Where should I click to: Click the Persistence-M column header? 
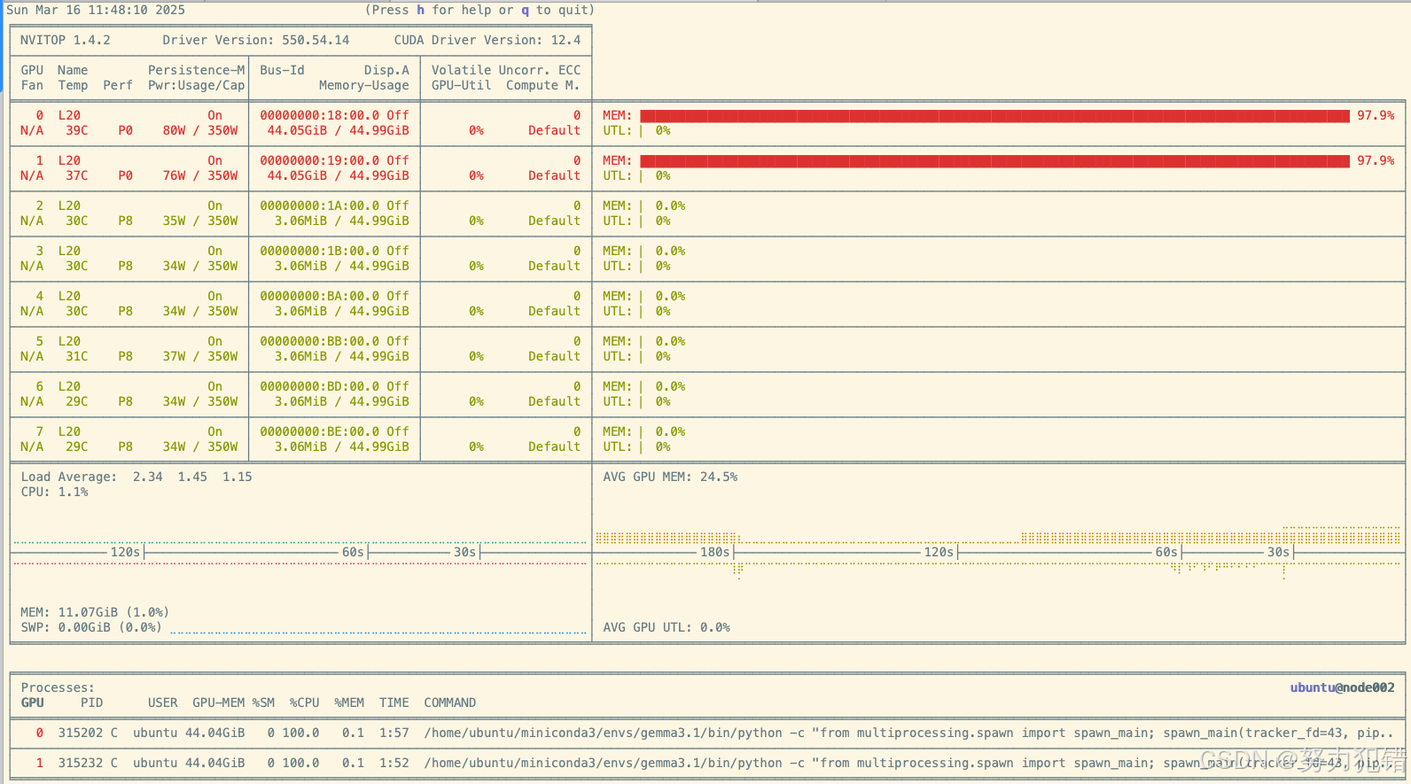click(x=196, y=70)
